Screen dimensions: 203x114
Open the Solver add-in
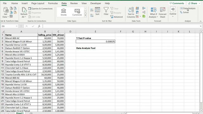184,12
